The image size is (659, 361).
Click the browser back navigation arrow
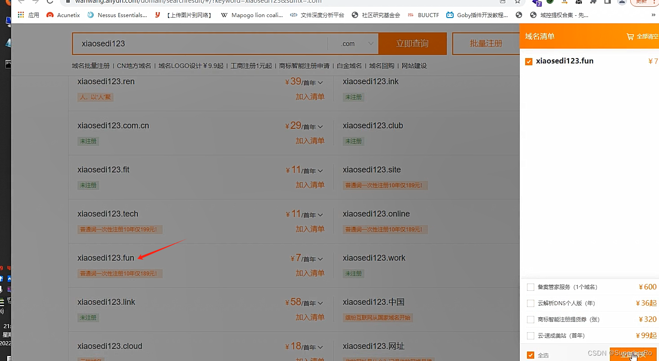(20, 2)
